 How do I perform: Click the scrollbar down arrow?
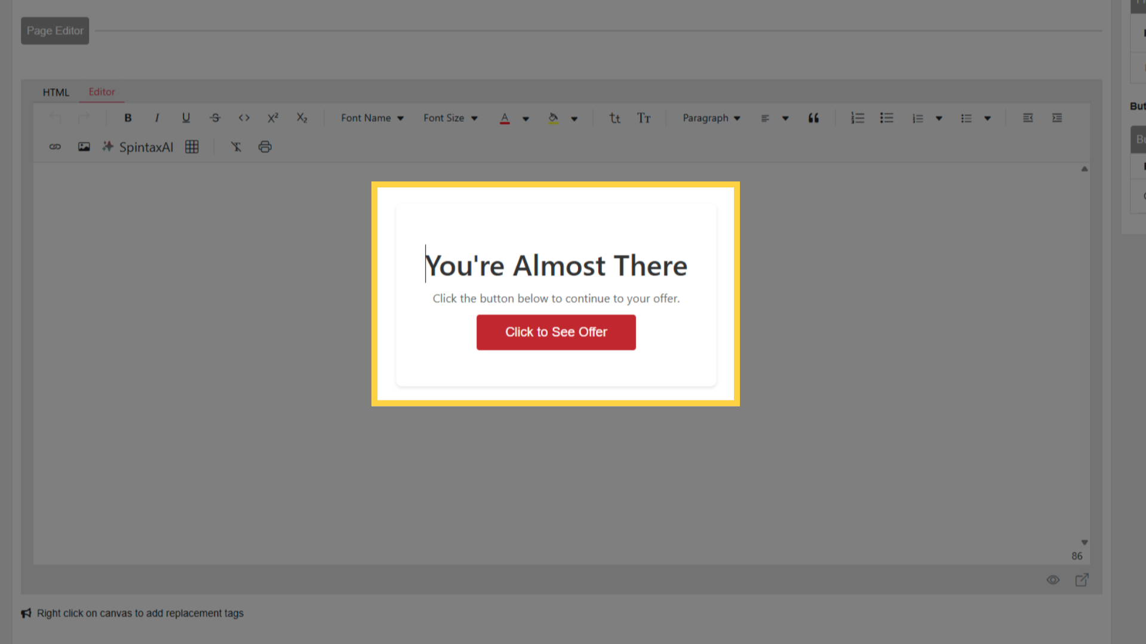pos(1084,543)
